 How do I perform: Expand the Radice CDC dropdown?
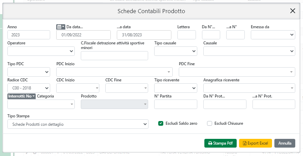pyautogui.click(x=28, y=88)
